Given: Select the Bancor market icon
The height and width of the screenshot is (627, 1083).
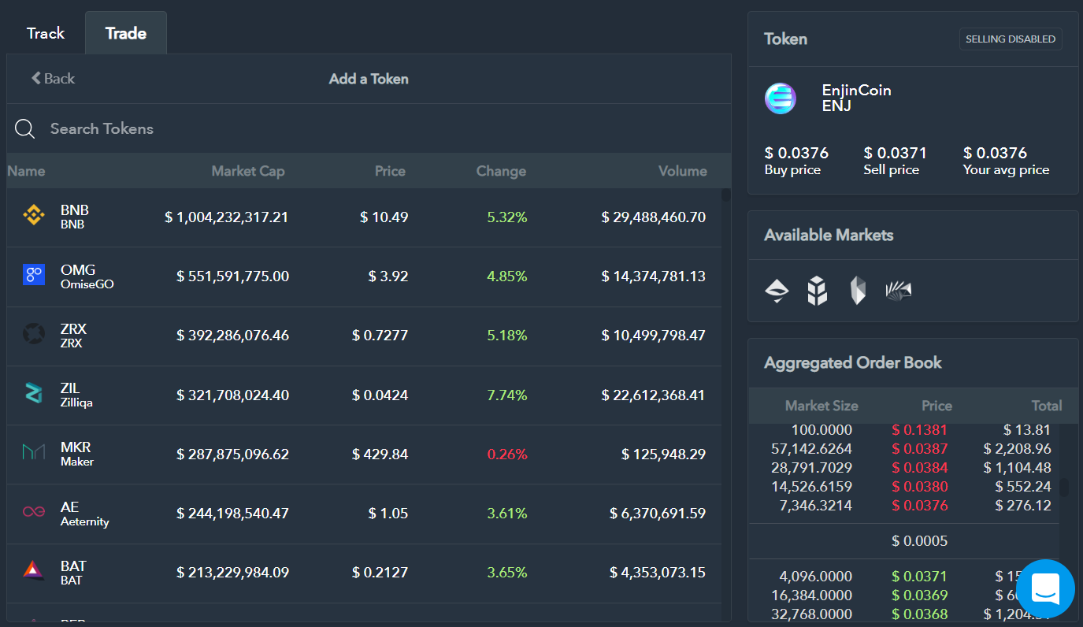Looking at the screenshot, I should [x=818, y=291].
